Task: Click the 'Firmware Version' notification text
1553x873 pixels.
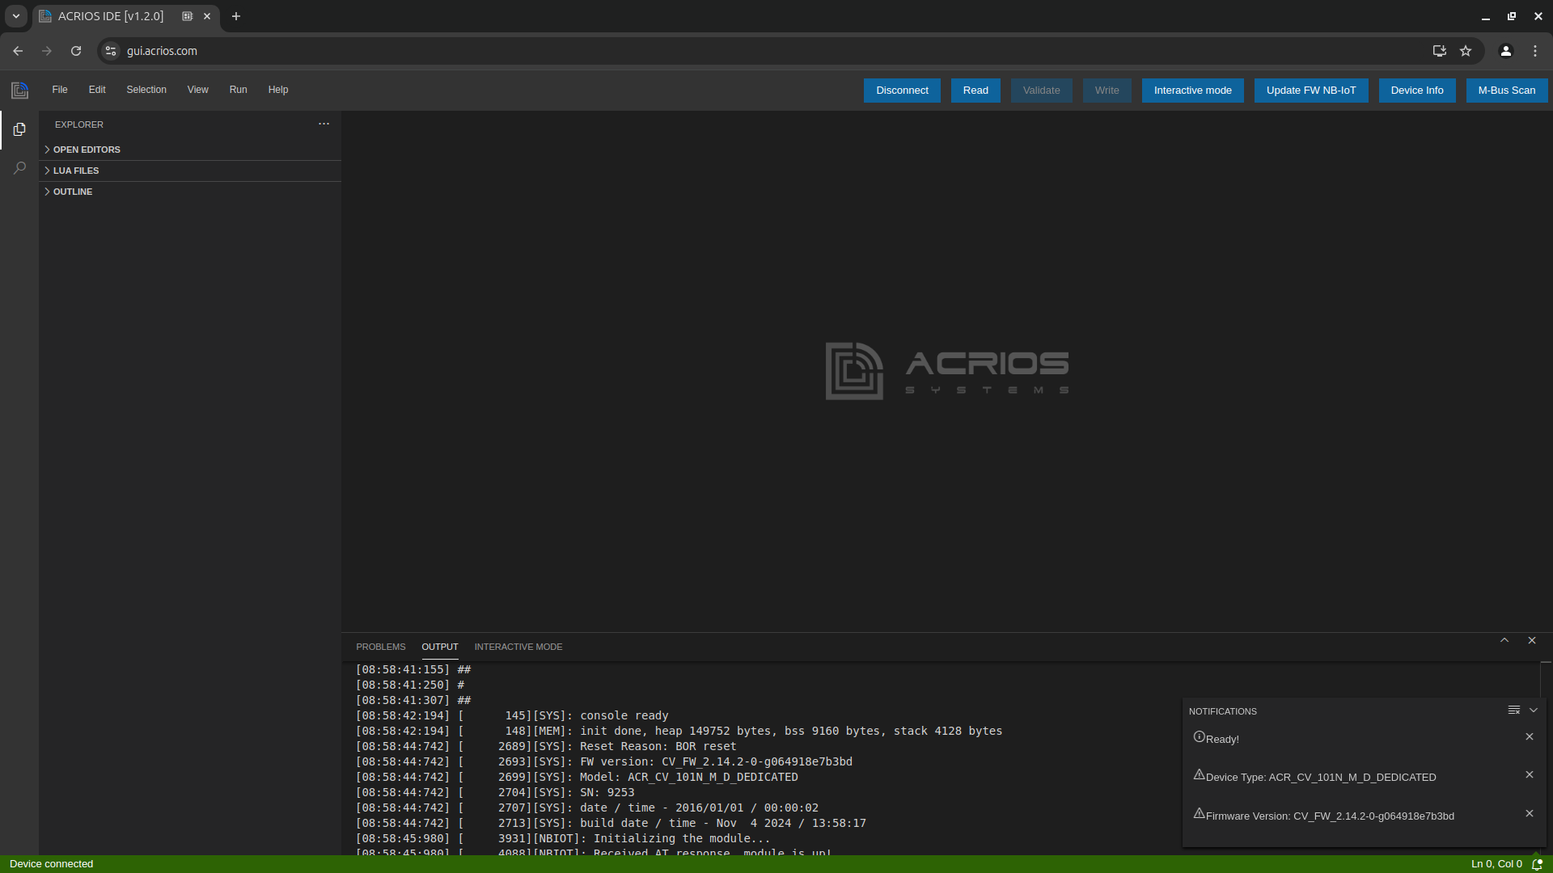Action: click(1330, 816)
